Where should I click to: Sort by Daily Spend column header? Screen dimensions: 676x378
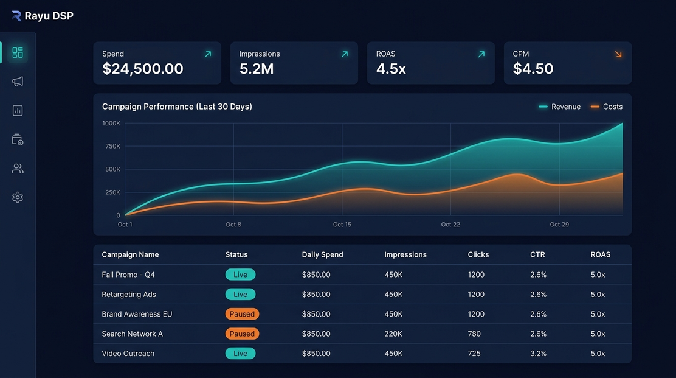(x=322, y=254)
